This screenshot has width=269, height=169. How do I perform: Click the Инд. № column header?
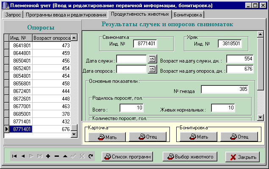(21, 38)
